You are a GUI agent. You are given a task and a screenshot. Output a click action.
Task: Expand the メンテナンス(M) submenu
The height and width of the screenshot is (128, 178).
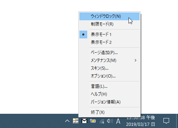(109, 60)
